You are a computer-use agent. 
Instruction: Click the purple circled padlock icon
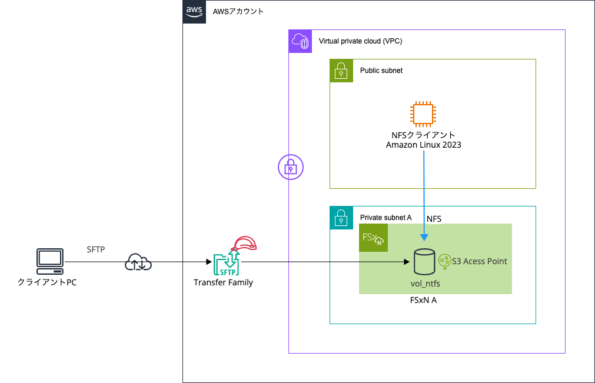click(291, 167)
